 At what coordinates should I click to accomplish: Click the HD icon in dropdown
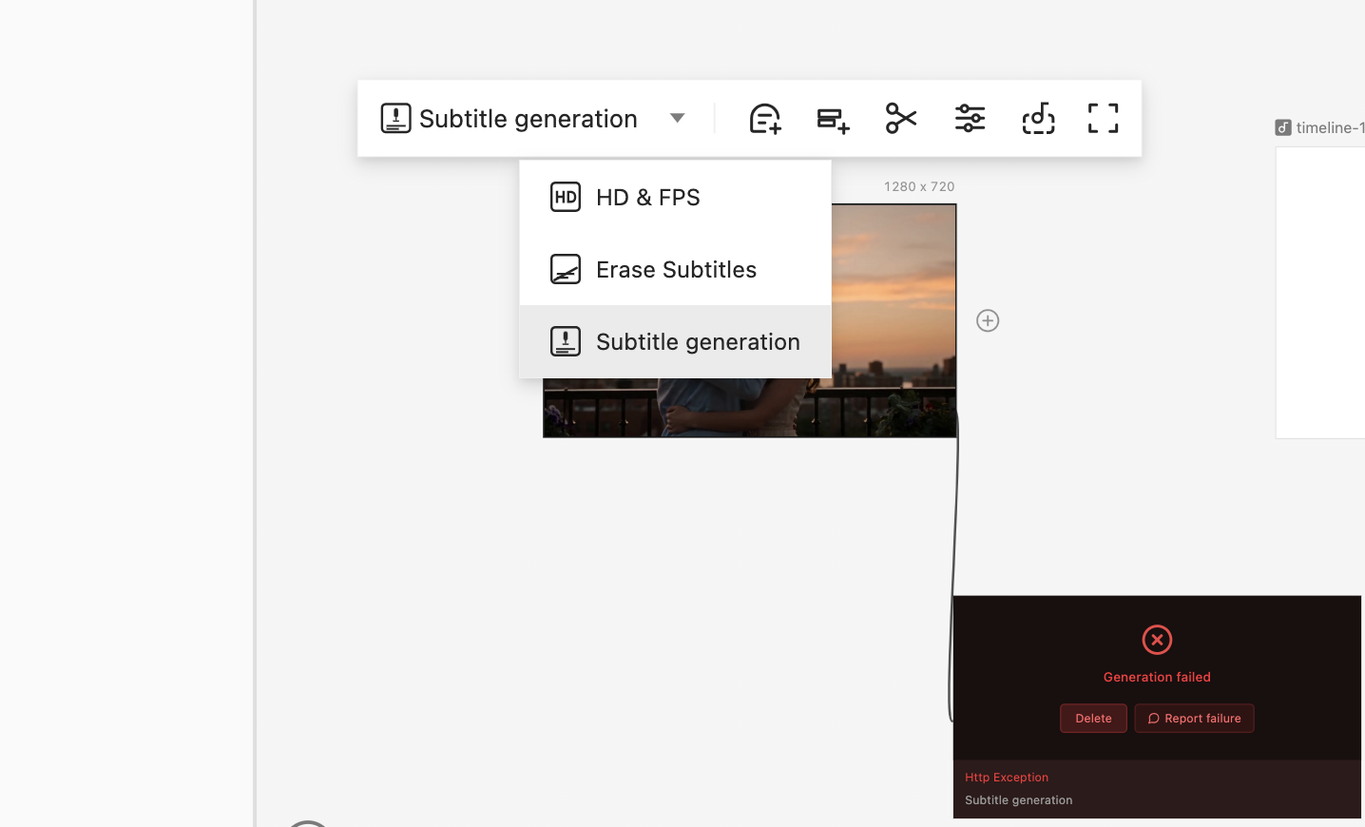[566, 197]
